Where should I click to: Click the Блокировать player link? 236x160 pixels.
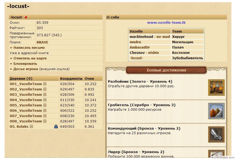click(23, 64)
